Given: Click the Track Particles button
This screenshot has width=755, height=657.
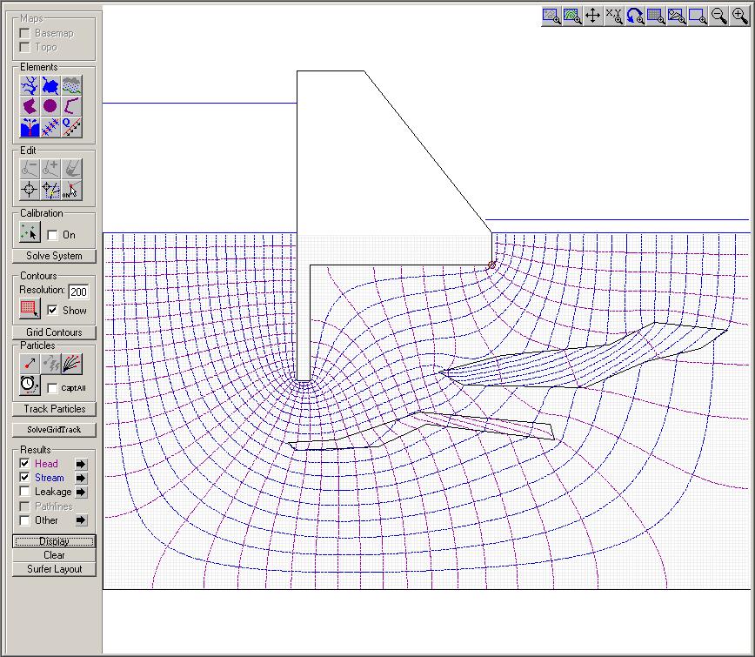Looking at the screenshot, I should click(x=54, y=409).
